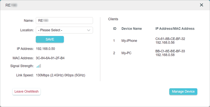Select the My-iPhone client row
This screenshot has height=107, width=210.
(x=154, y=41)
